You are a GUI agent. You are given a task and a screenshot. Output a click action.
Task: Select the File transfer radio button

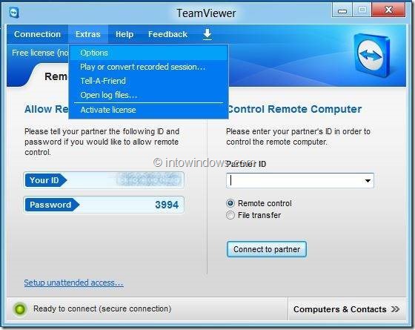(x=230, y=215)
